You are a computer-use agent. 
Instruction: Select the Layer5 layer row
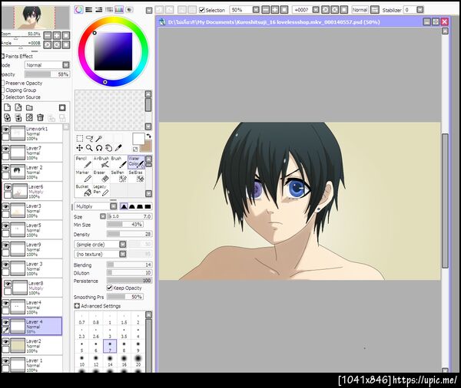pos(32,230)
